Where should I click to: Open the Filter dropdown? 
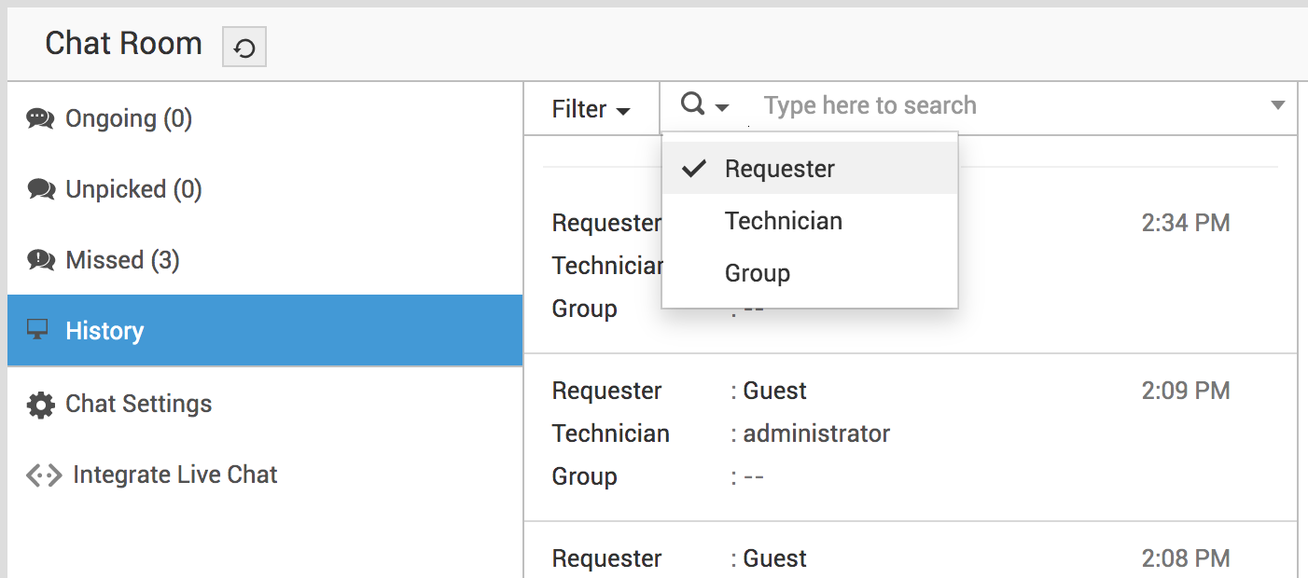coord(591,109)
